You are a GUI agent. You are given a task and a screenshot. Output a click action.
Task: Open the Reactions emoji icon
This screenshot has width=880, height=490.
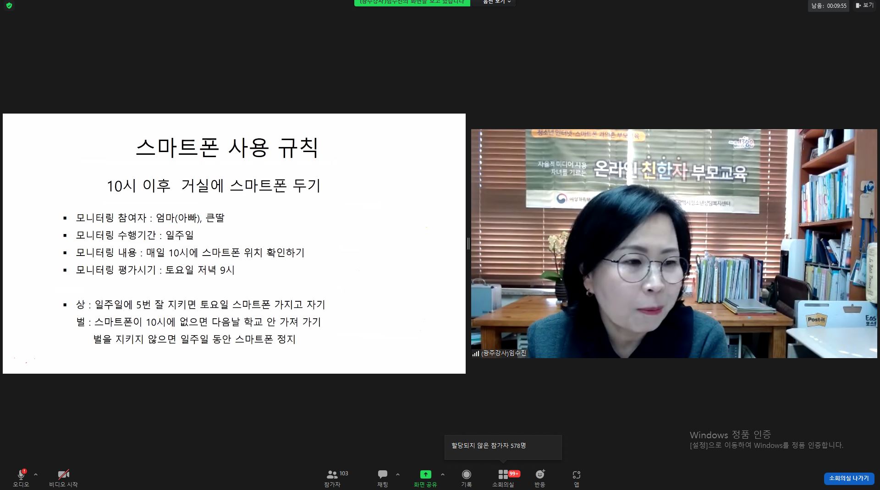[x=540, y=475]
